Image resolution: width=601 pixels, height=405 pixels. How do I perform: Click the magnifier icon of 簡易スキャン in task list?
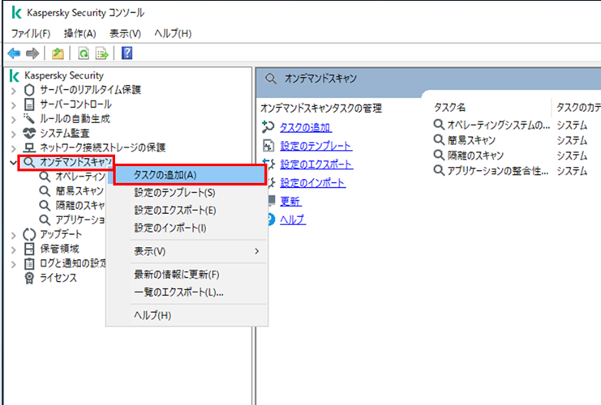[x=440, y=139]
